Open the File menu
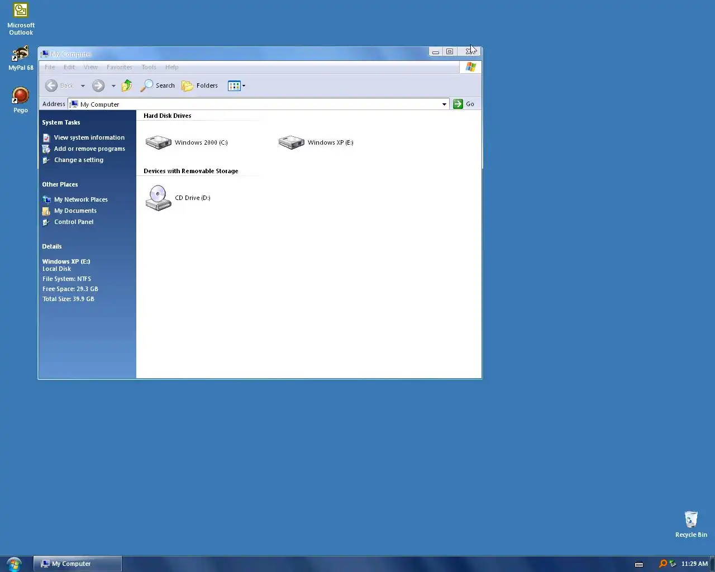 pos(50,67)
